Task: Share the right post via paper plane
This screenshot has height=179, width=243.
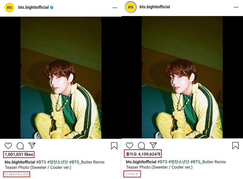Action: pyautogui.click(x=153, y=145)
